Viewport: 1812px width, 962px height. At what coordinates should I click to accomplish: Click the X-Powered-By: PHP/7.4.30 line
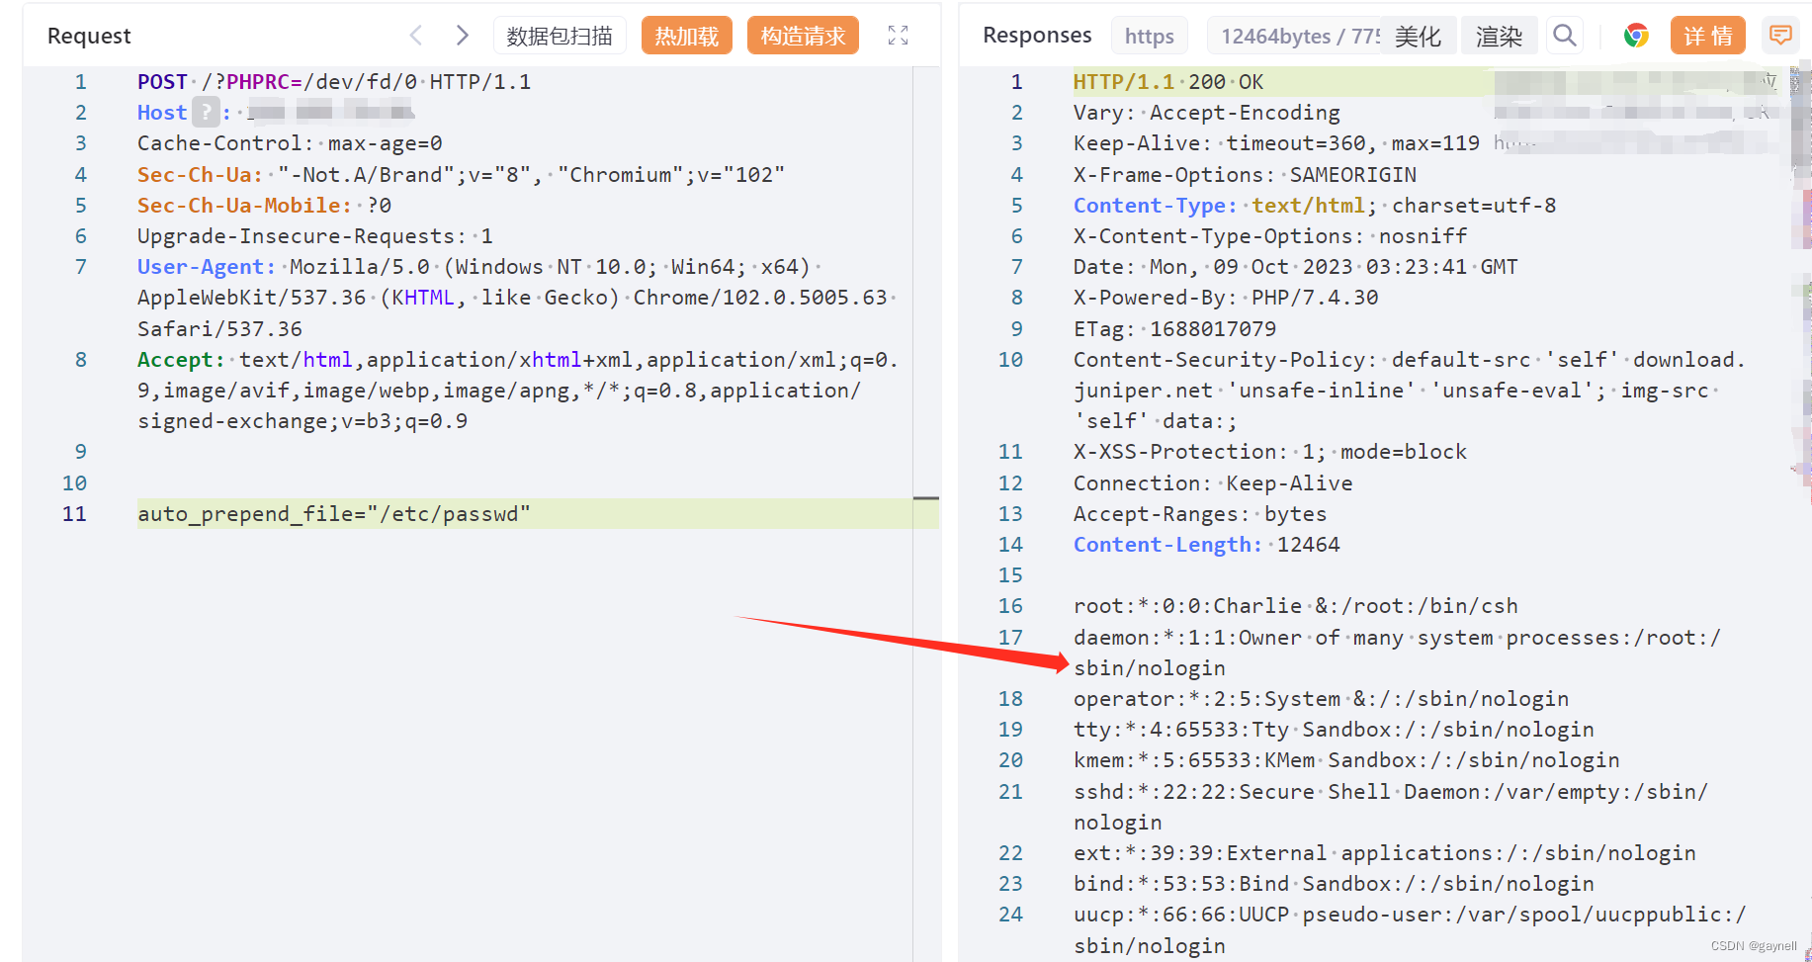(1226, 298)
